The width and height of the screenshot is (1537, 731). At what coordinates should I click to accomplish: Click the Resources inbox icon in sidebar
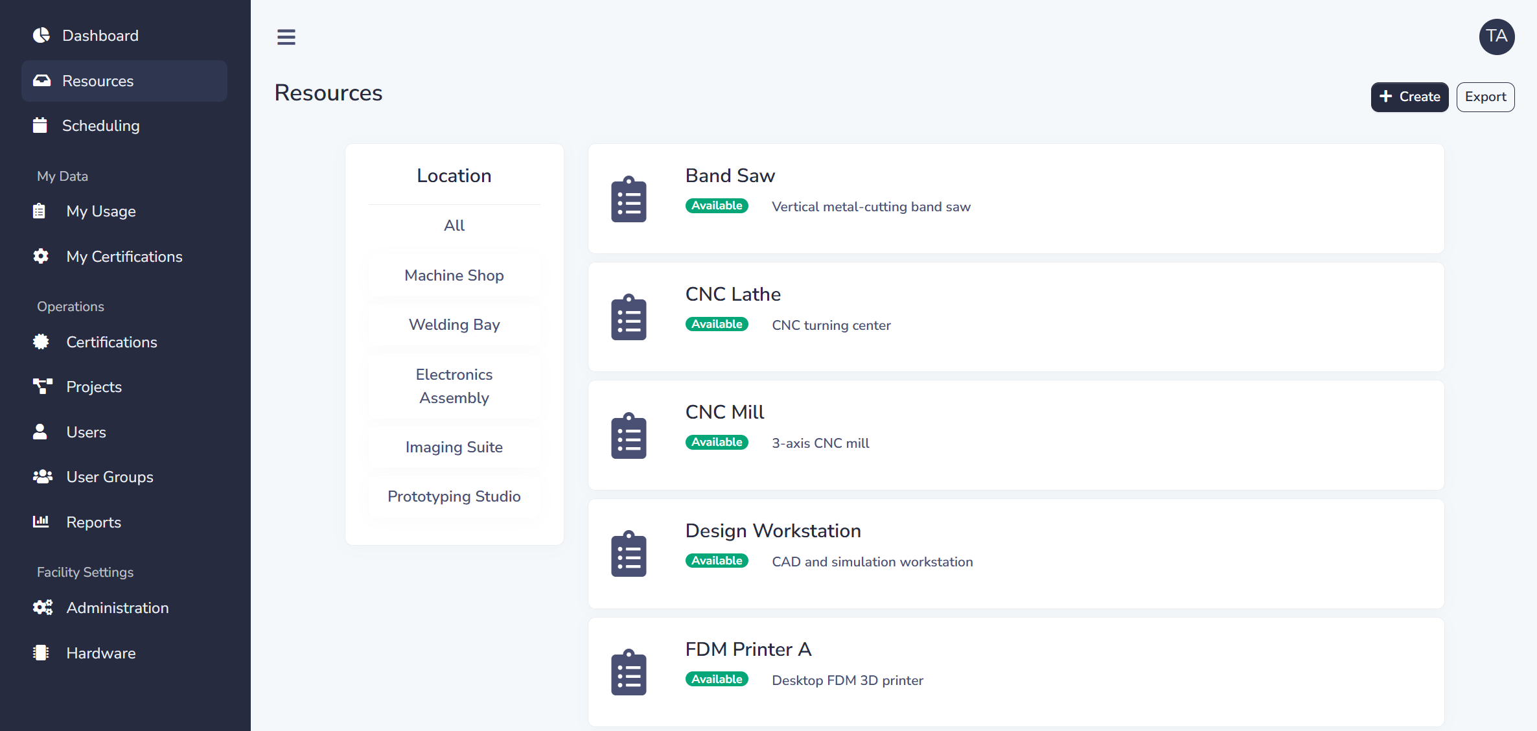pos(41,80)
